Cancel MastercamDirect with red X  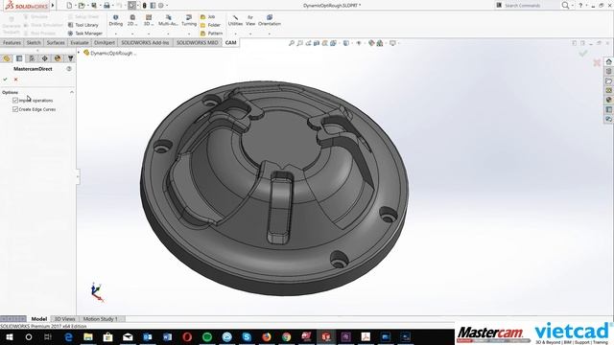(16, 80)
